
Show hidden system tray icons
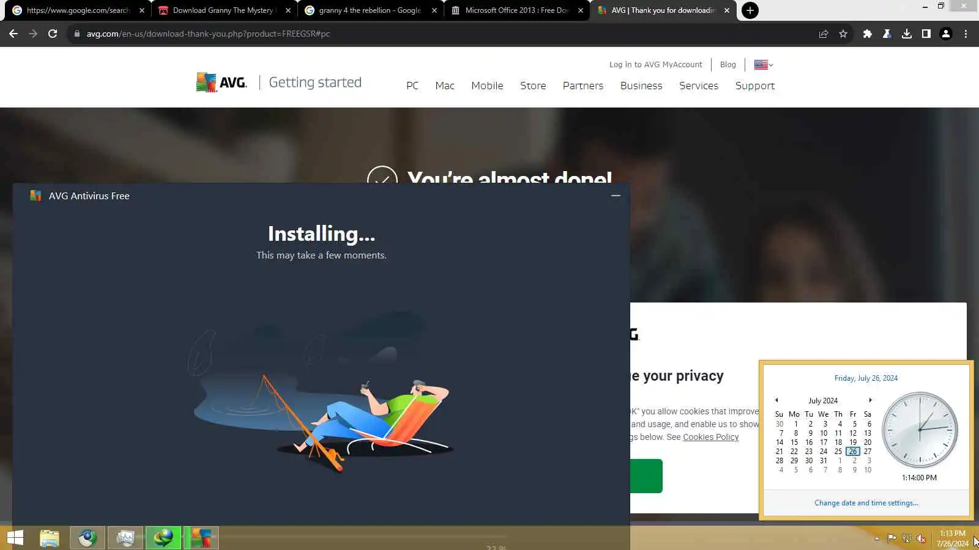[x=877, y=538]
